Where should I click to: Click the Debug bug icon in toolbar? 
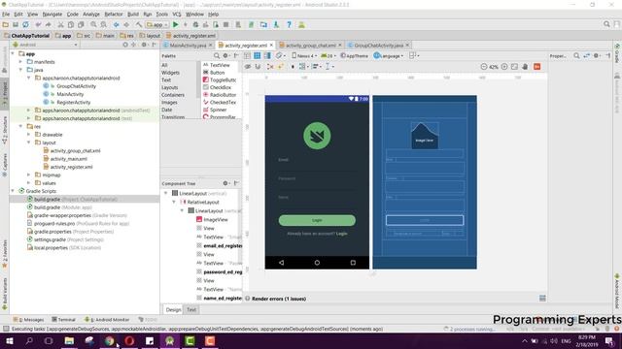coord(195,24)
